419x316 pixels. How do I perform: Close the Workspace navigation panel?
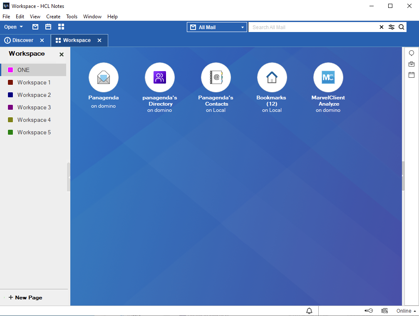click(62, 54)
